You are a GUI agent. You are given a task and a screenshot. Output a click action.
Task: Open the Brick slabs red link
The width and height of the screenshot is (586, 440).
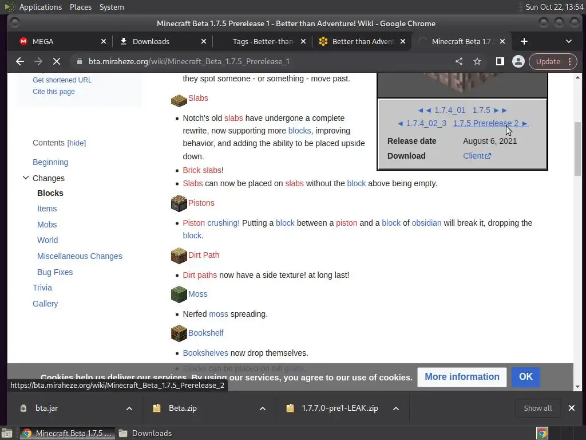coord(202,170)
